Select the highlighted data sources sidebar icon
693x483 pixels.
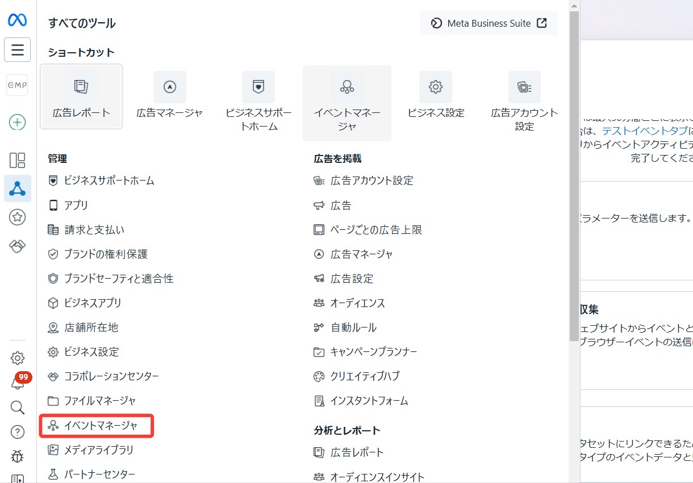pyautogui.click(x=18, y=188)
